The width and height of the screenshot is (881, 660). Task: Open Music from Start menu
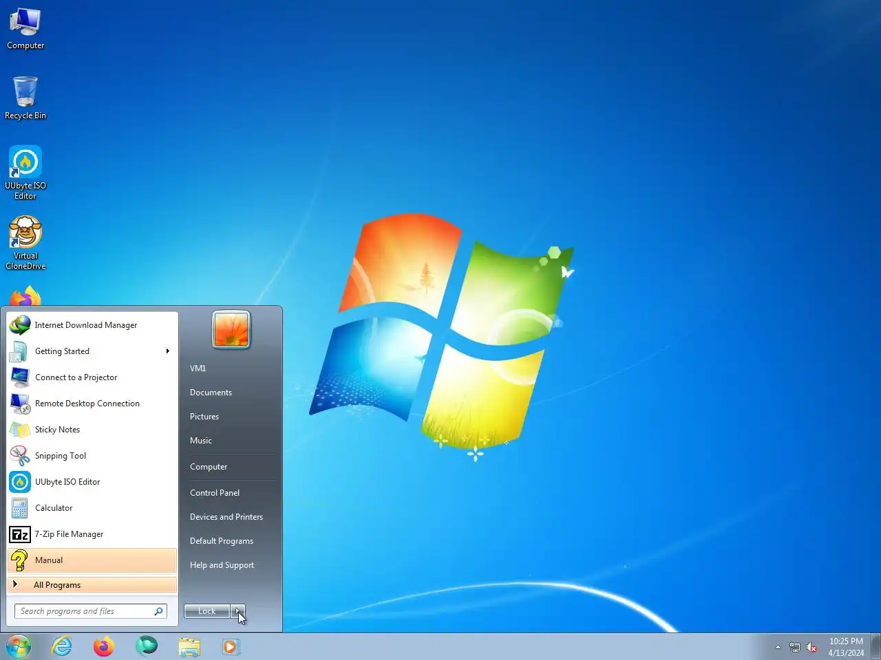pyautogui.click(x=201, y=441)
